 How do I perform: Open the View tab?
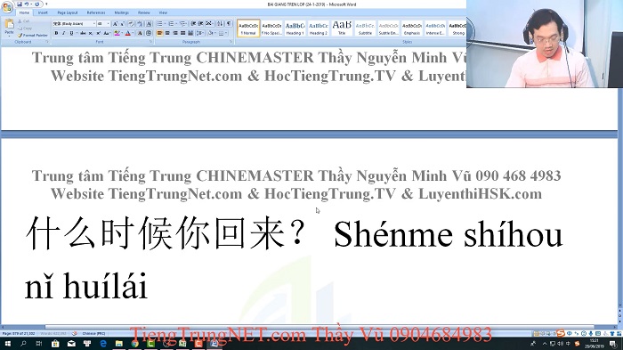coord(163,12)
